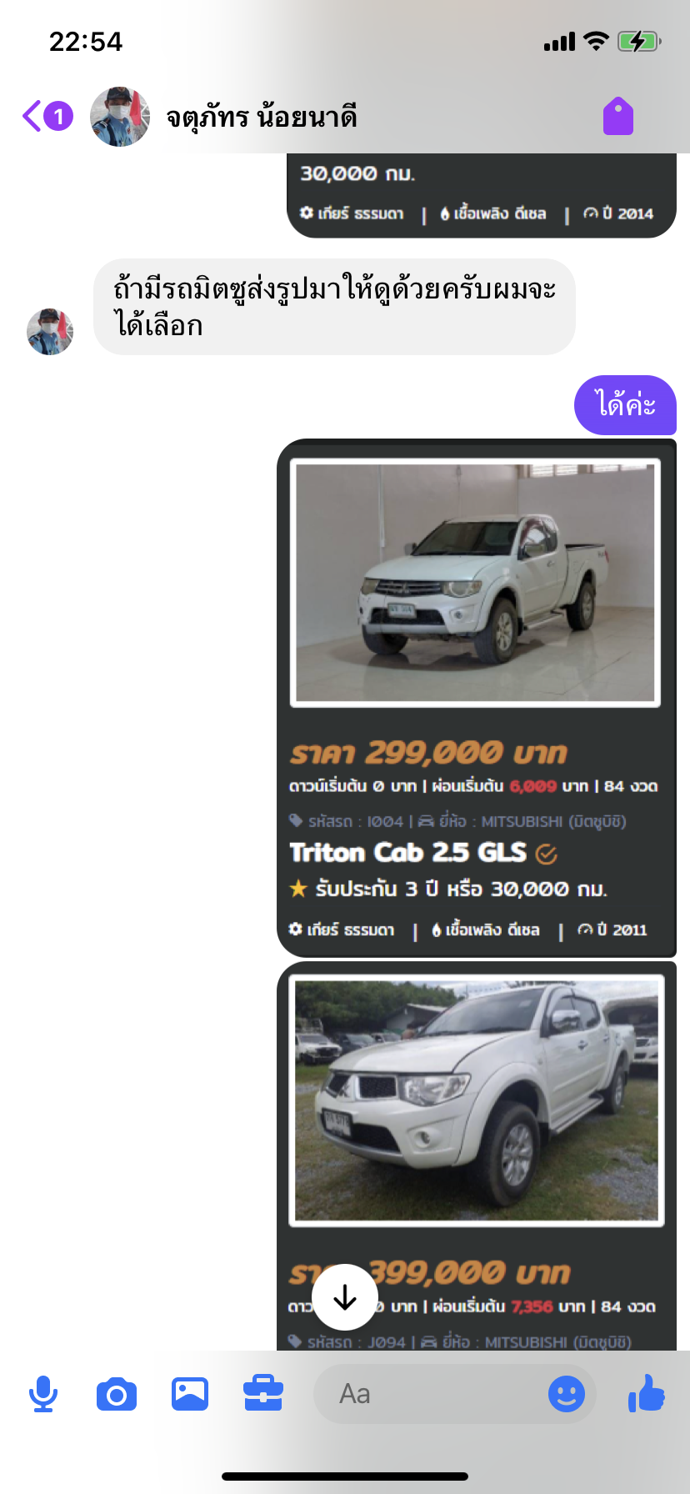Screen dimensions: 690x1494
Task: Tap the received message about Mitsubishi cars
Action: 334,307
